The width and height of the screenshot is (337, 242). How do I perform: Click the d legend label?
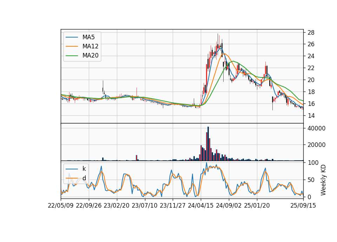(x=84, y=178)
